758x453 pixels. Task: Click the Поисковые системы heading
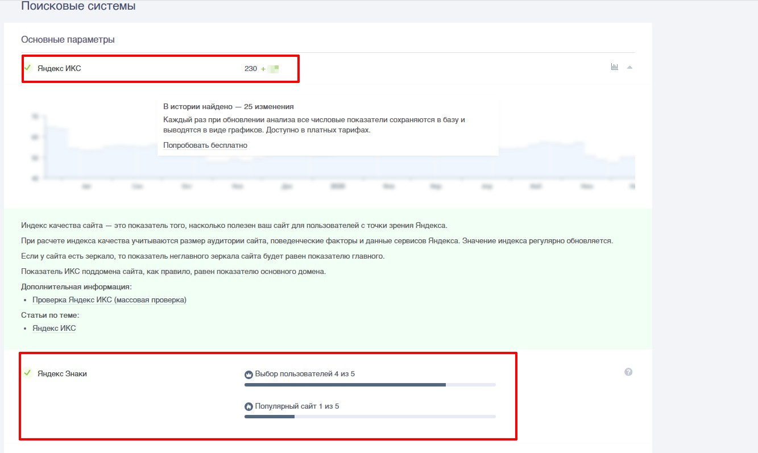coord(78,7)
